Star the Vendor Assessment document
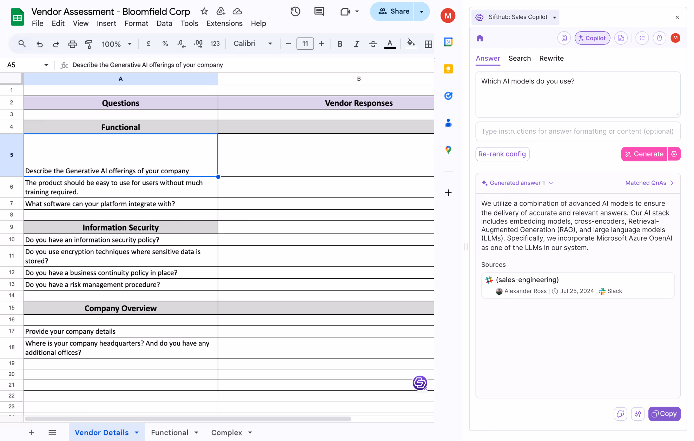 [x=204, y=11]
